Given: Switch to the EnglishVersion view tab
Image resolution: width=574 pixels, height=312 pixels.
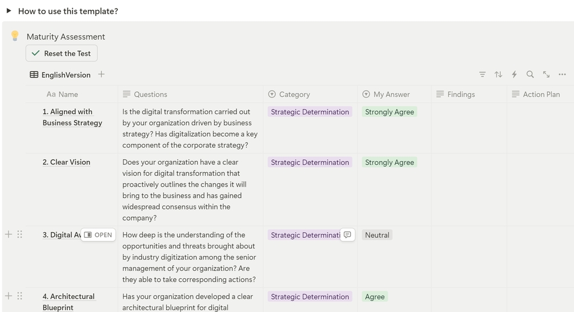Looking at the screenshot, I should 60,75.
